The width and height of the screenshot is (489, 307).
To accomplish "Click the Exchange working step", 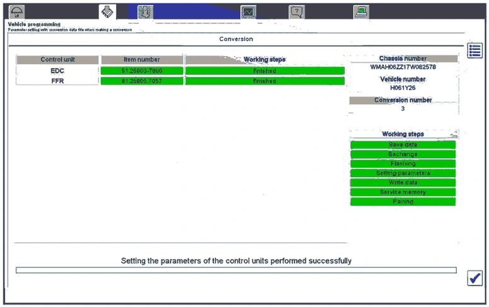I will (x=403, y=154).
